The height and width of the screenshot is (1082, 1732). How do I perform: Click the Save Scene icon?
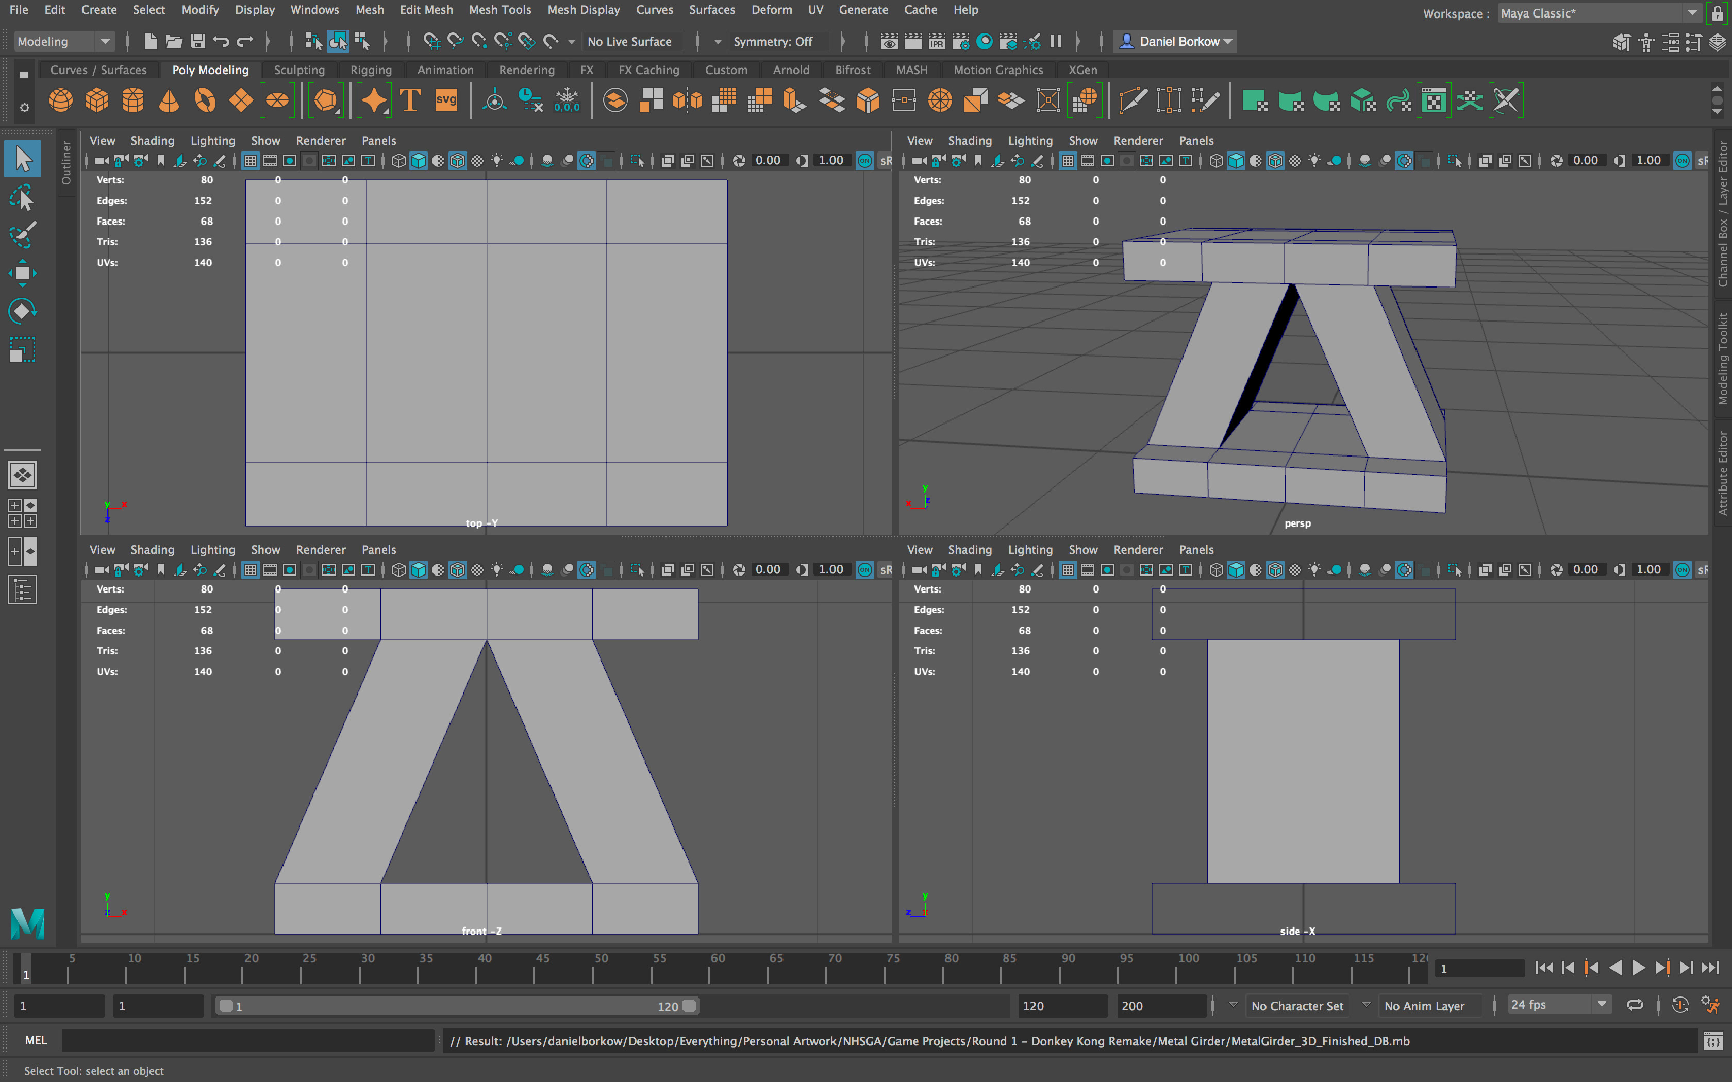tap(197, 42)
